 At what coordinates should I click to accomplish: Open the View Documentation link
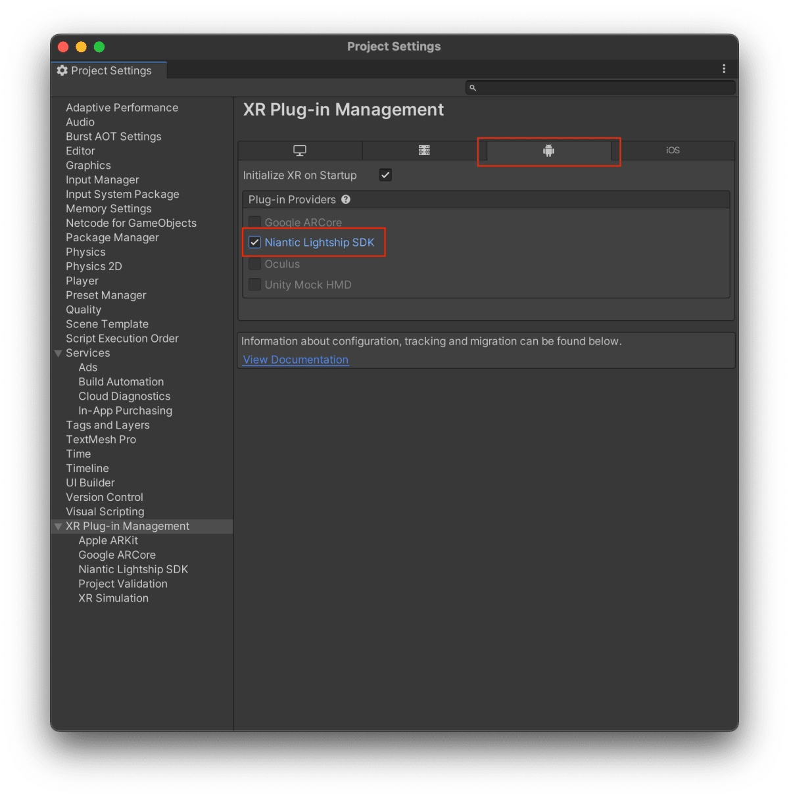pos(296,360)
